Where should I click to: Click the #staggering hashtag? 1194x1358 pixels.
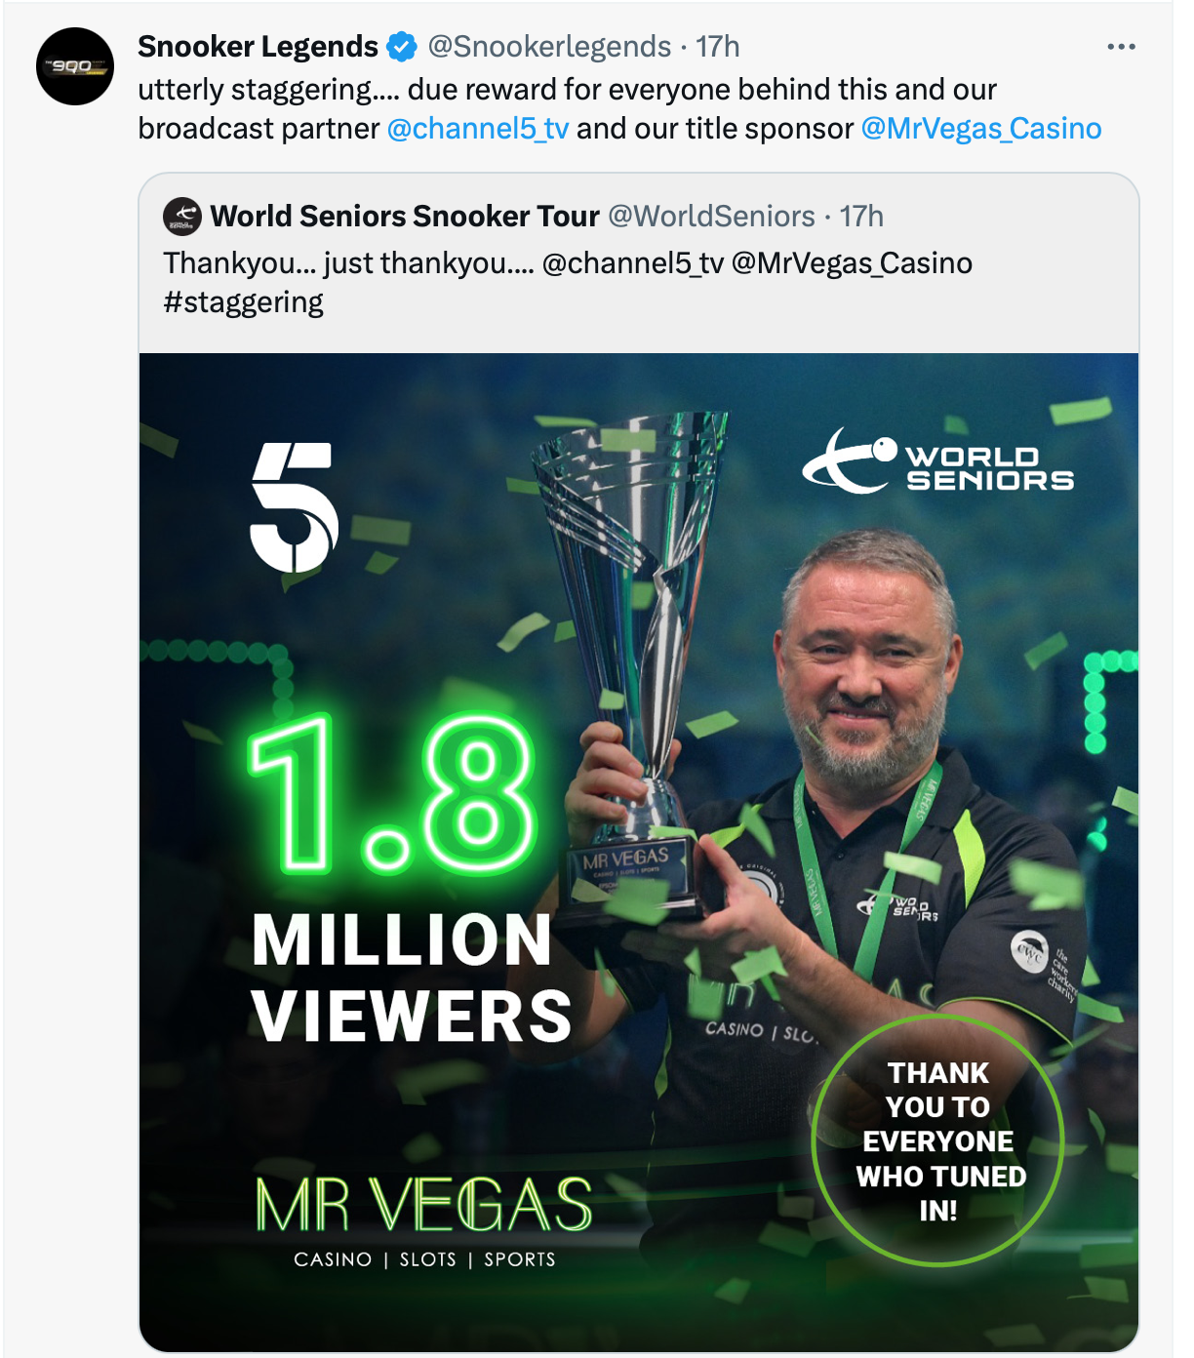243,302
